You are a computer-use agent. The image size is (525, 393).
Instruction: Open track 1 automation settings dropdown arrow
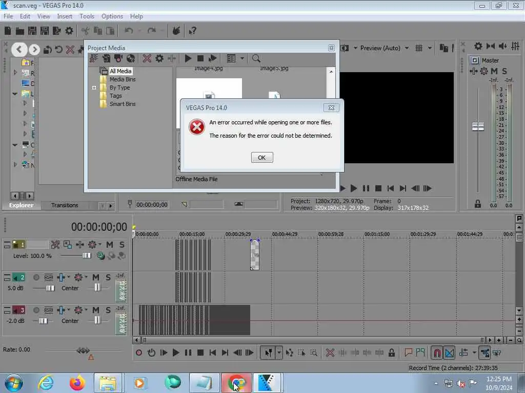(100, 244)
